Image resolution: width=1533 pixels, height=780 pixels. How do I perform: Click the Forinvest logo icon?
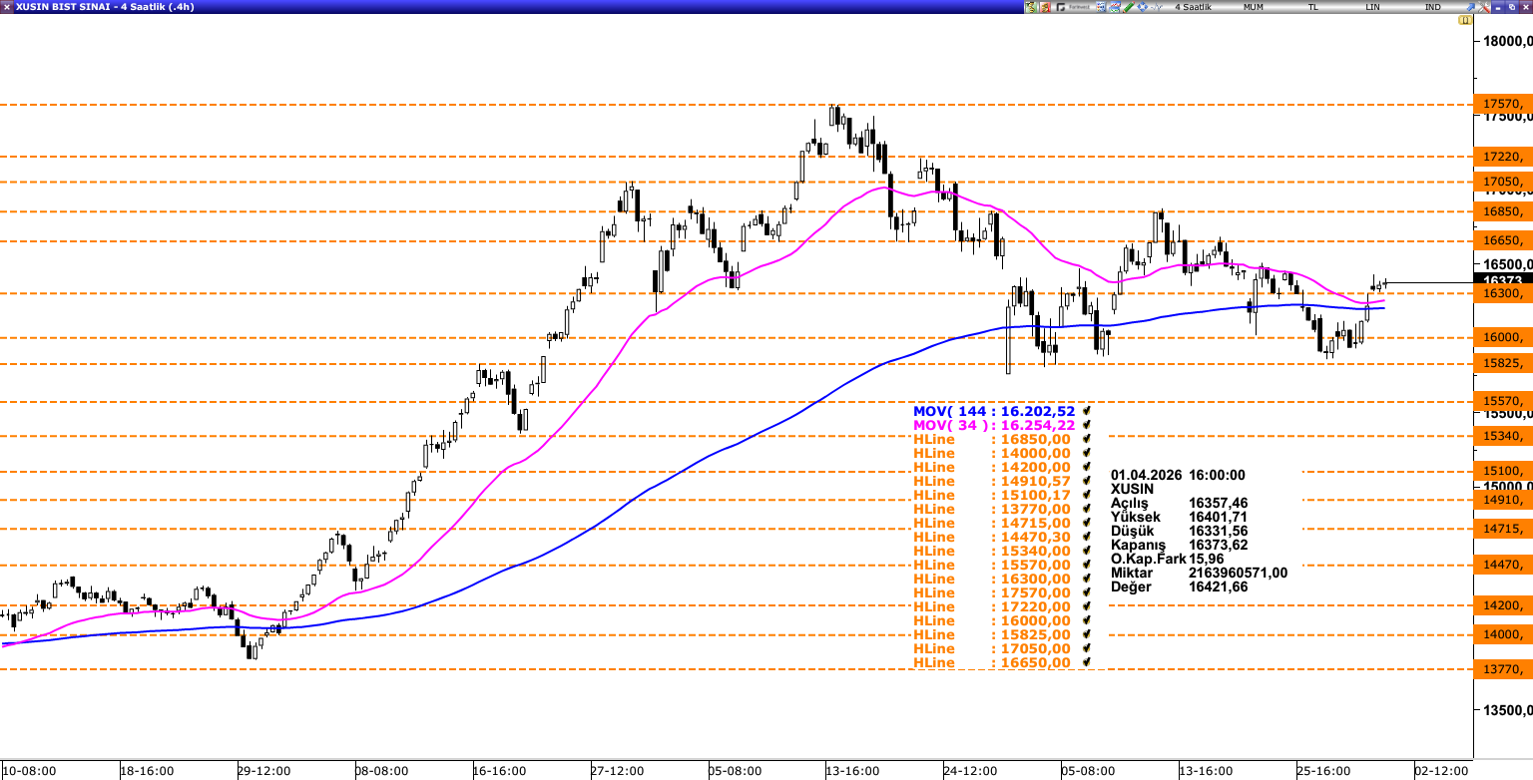pos(1073,7)
